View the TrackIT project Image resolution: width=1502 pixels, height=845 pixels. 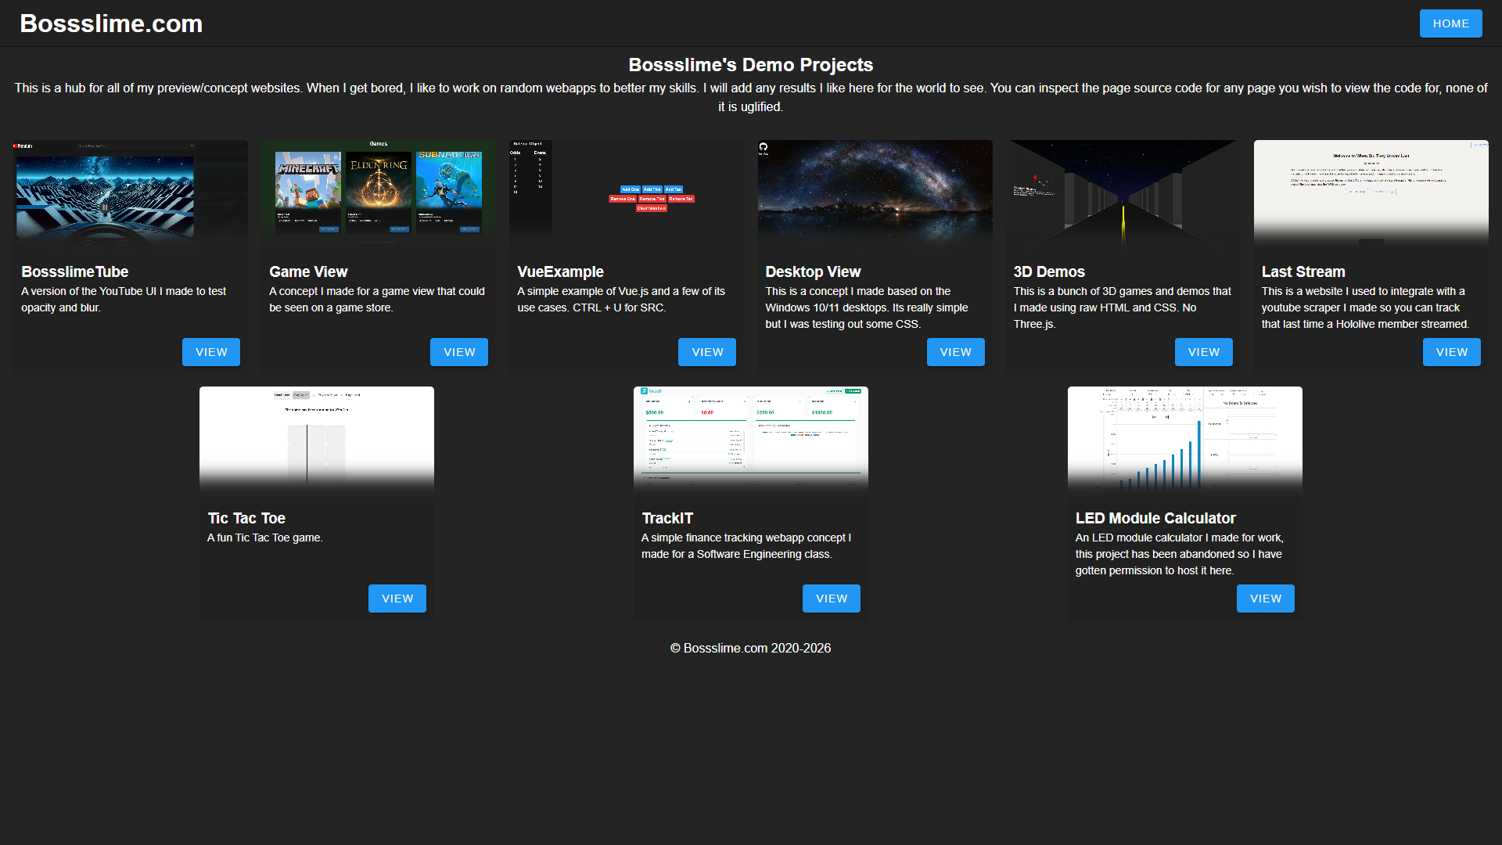(x=831, y=598)
